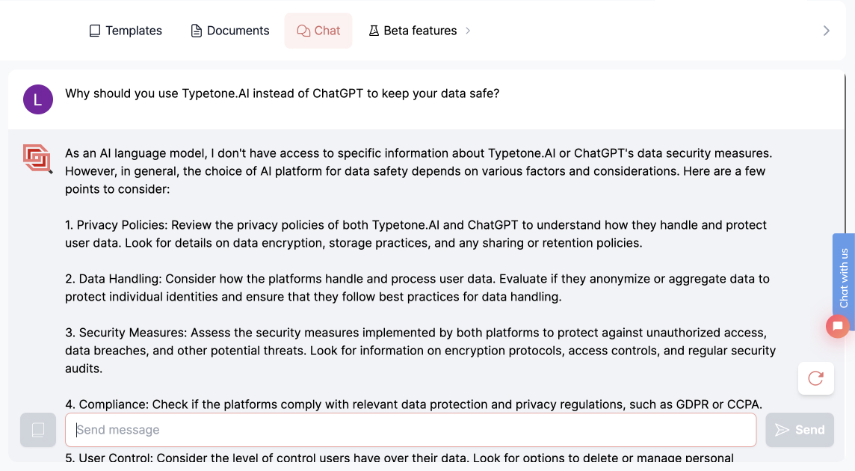Click the template icon beside the message box
Screen dimensions: 855x471
[37, 430]
